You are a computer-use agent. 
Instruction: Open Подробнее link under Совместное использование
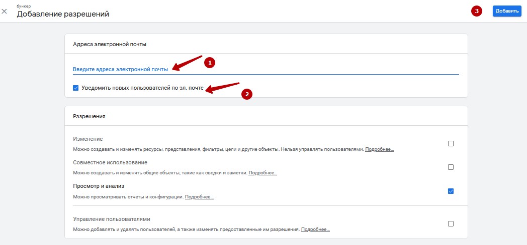[263, 173]
